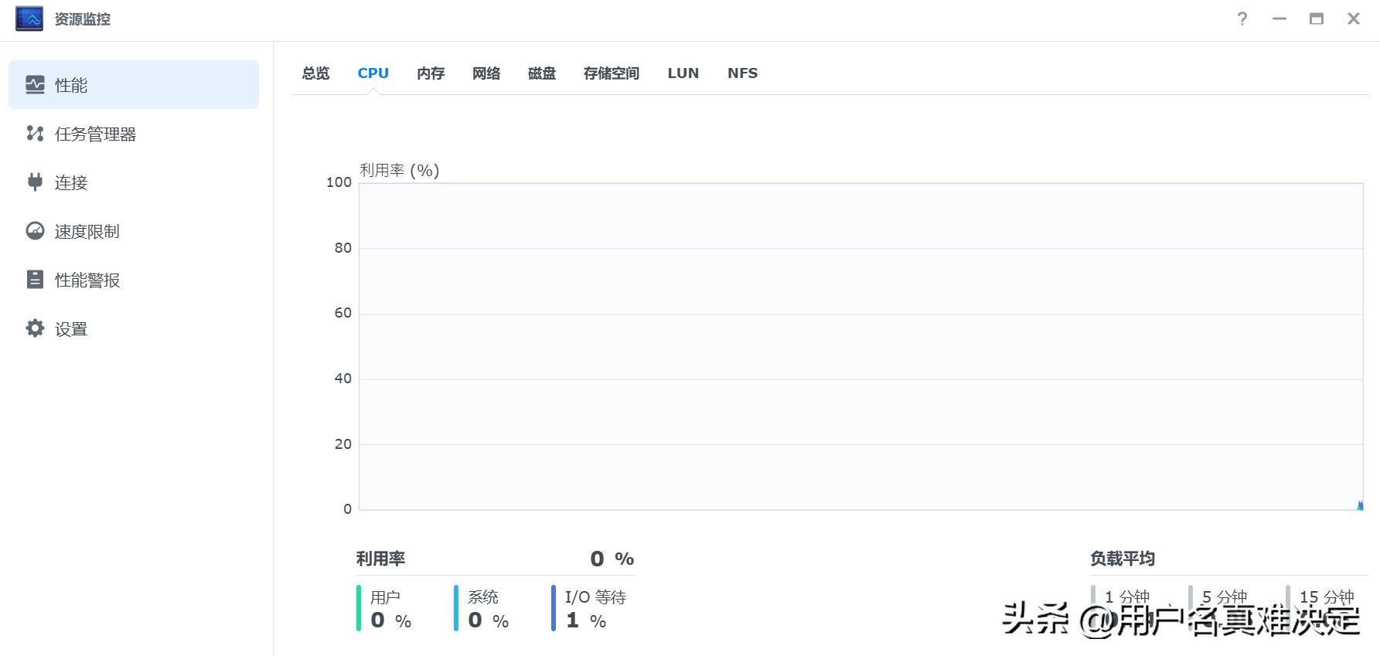Click the I/O wait (I/O 等待) legend bar
Image resolution: width=1380 pixels, height=656 pixels.
554,608
